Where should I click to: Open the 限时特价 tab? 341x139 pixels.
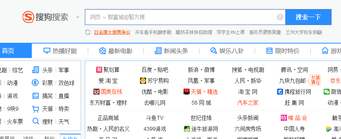pos(283,51)
